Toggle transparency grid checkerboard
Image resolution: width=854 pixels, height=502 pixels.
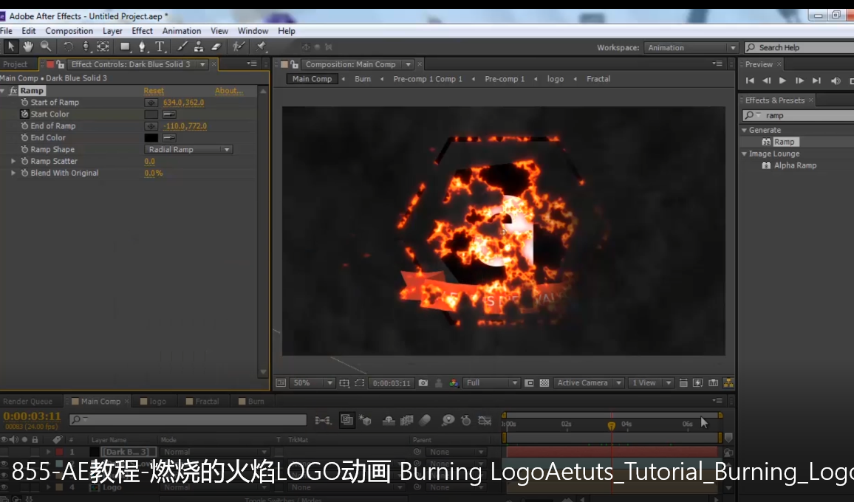pyautogui.click(x=544, y=383)
